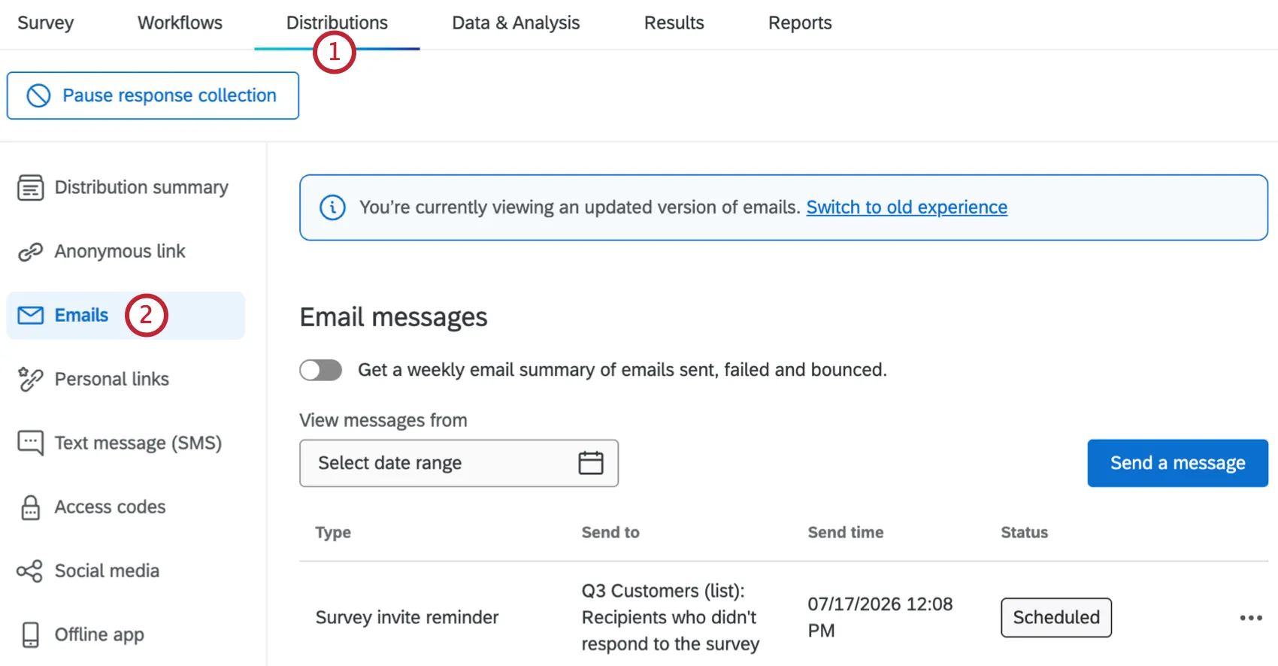Click the View messages from label

(x=383, y=420)
